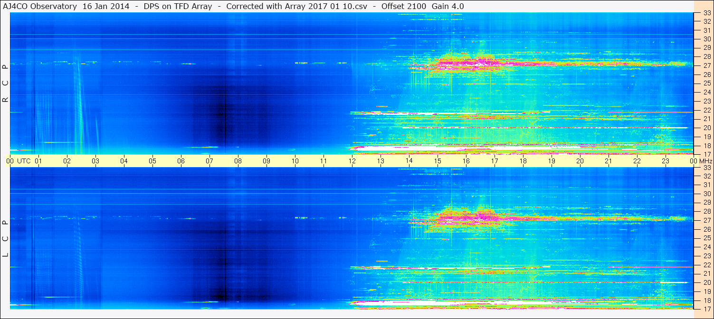Select the 04 hour mark on UTC axis

pyautogui.click(x=124, y=161)
